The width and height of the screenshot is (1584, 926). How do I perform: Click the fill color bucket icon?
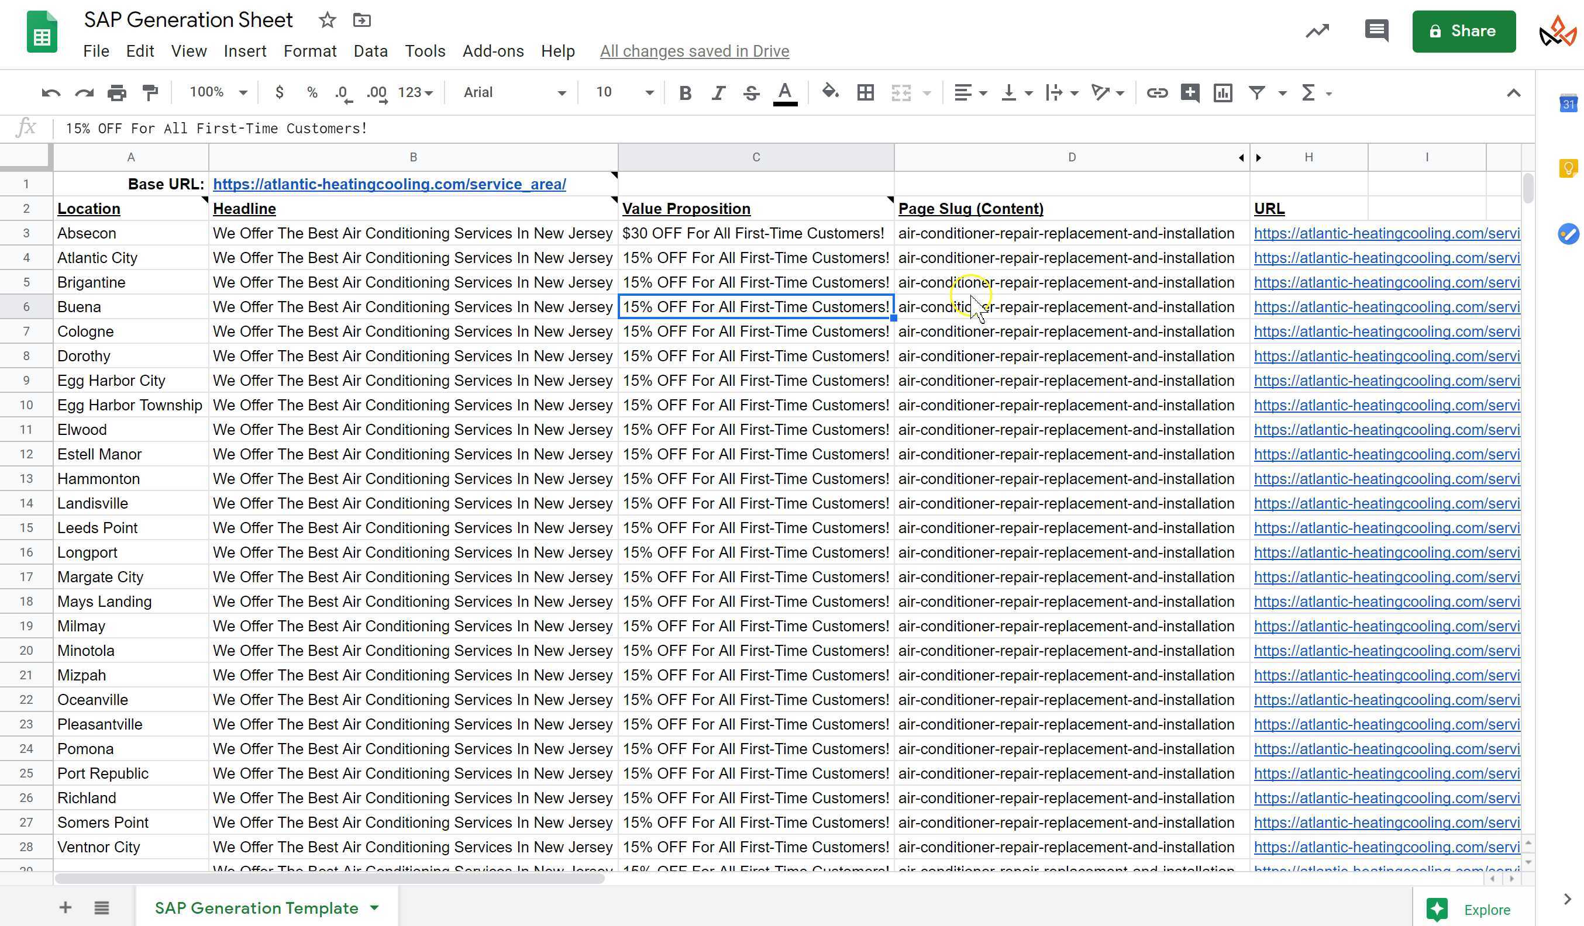[829, 92]
